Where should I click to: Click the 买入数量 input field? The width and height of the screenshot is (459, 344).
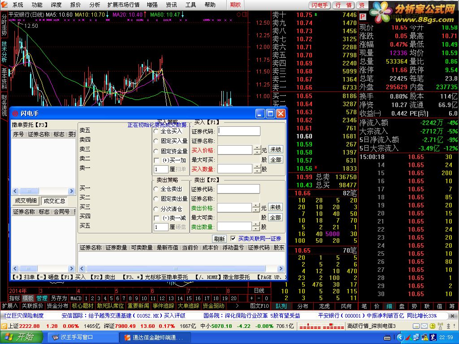235,169
